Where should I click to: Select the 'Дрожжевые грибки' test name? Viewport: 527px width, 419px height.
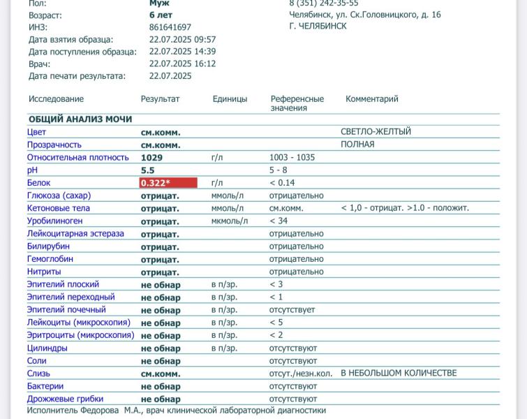pyautogui.click(x=65, y=399)
